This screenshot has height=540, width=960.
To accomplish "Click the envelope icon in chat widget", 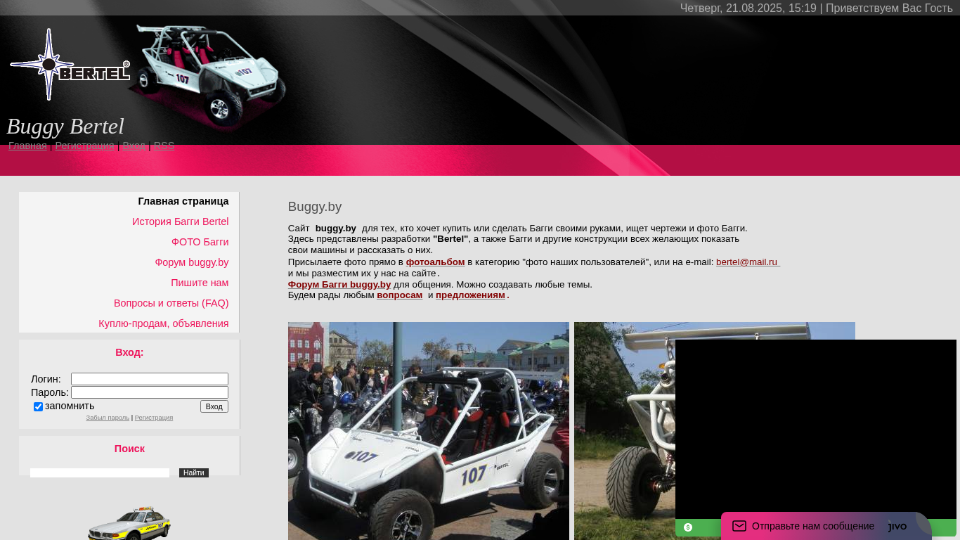I will coord(739,526).
